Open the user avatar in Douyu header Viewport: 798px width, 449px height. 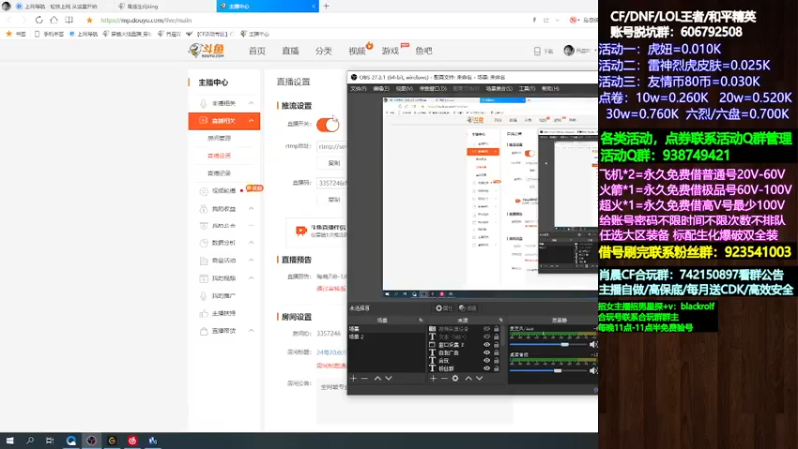click(x=569, y=51)
